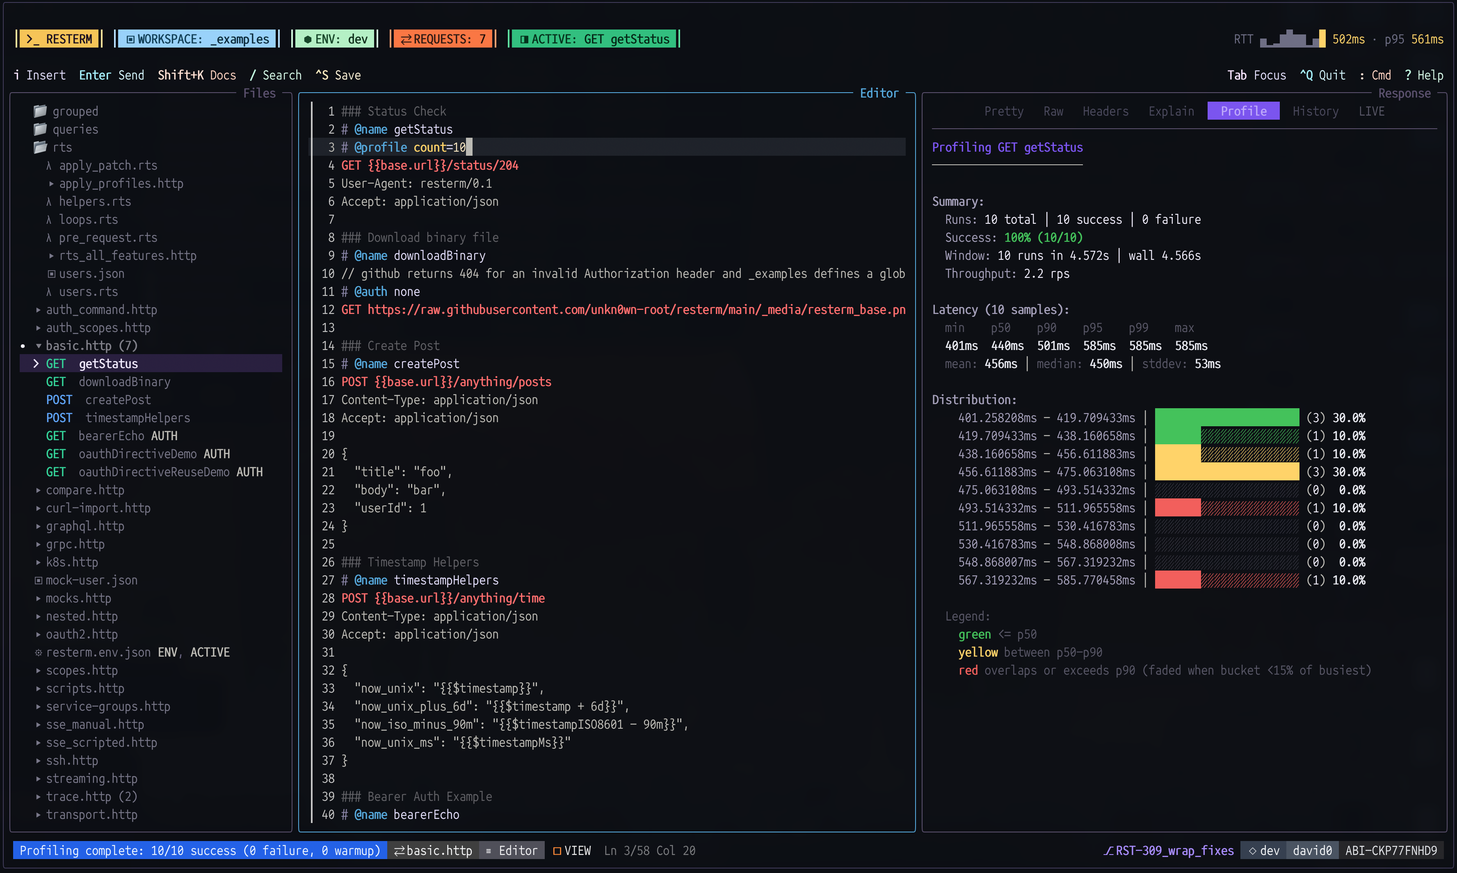Select the apply_patch.rts lambda file
Screen dimensions: 1457x873
[102, 165]
